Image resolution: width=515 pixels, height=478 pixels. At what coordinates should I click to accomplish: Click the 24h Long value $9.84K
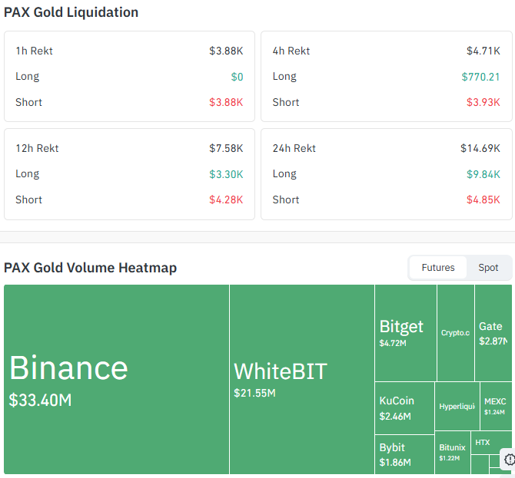point(483,174)
